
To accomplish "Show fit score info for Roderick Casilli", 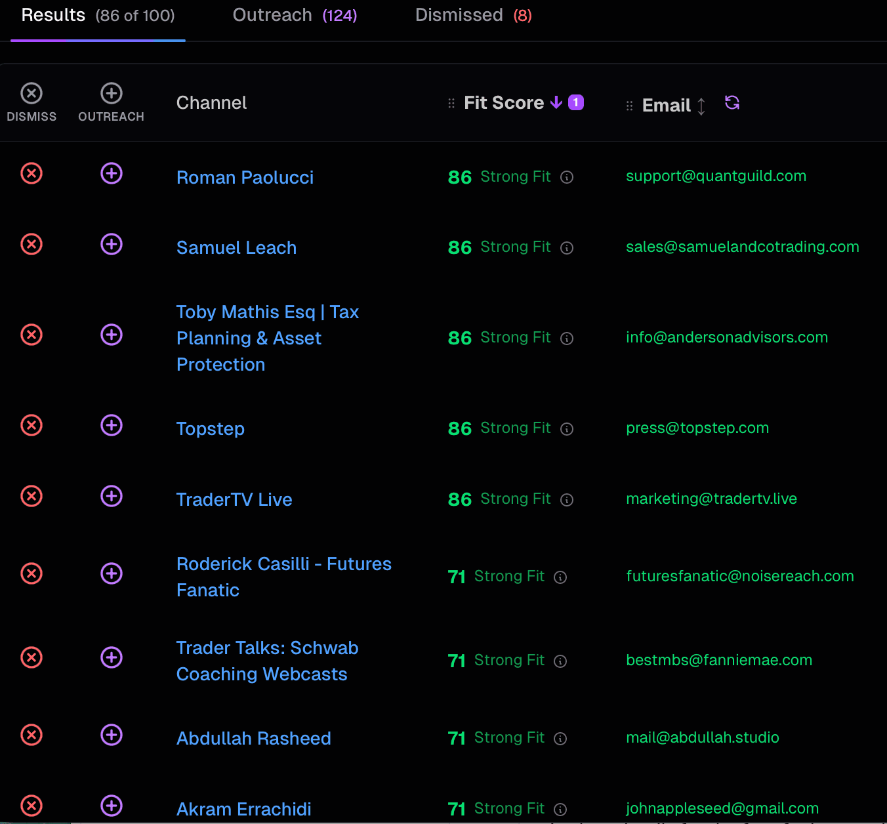I will pos(560,577).
